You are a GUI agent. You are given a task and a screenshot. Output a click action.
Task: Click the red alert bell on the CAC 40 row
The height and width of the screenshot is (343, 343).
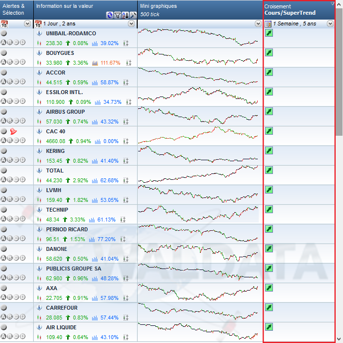[x=13, y=131]
